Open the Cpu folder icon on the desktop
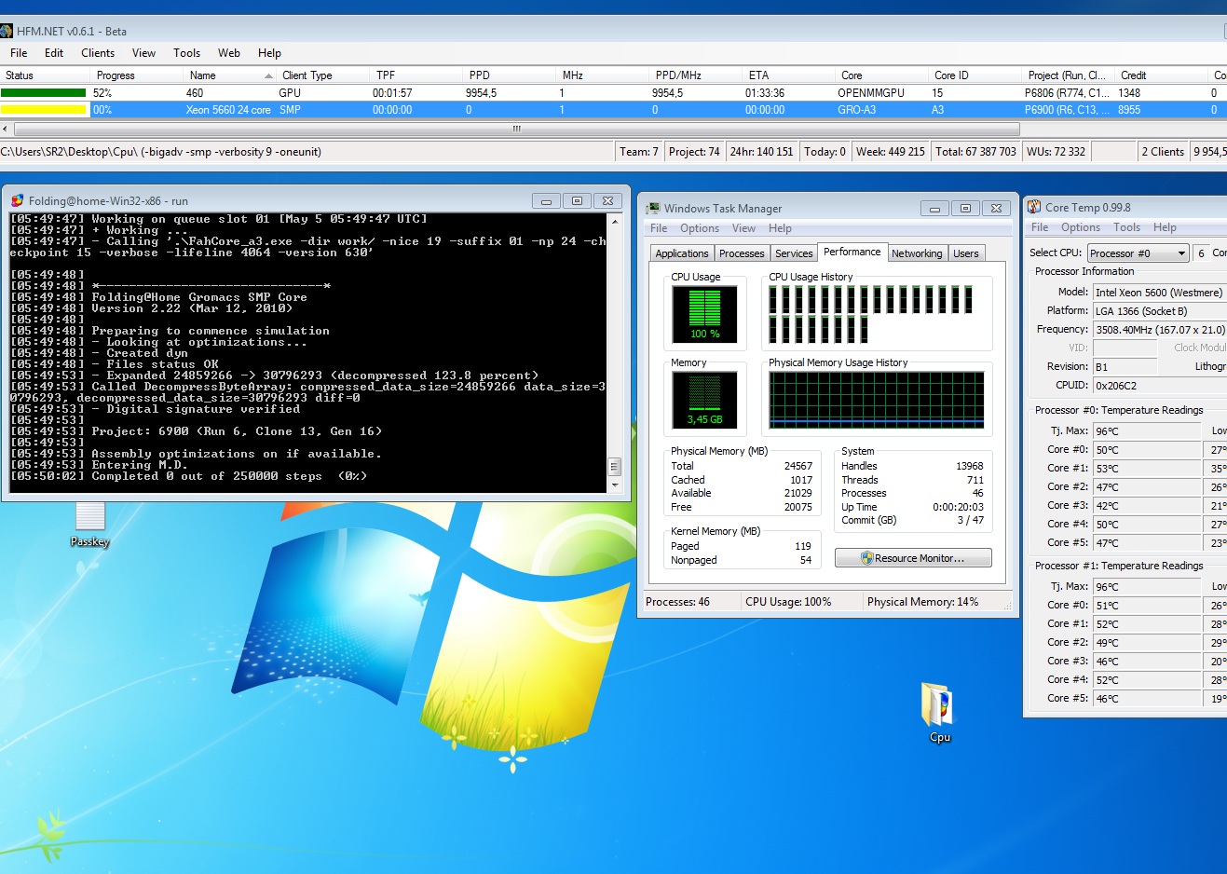Viewport: 1227px width, 874px height. tap(939, 712)
